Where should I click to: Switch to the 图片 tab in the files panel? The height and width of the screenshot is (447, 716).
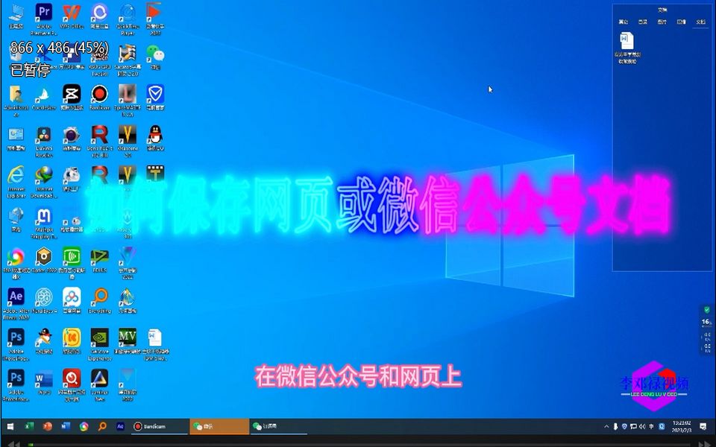662,22
